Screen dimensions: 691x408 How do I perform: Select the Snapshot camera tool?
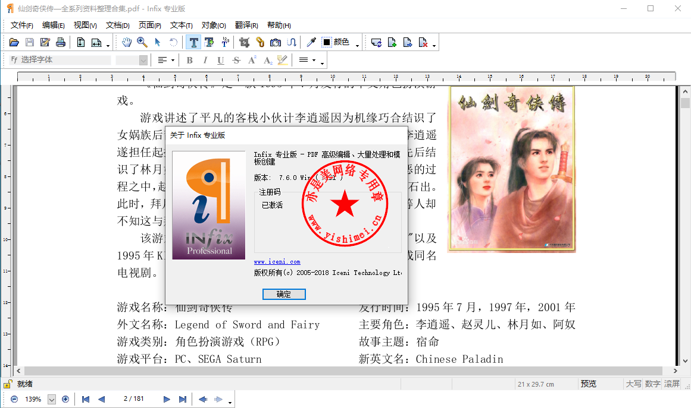(x=276, y=42)
